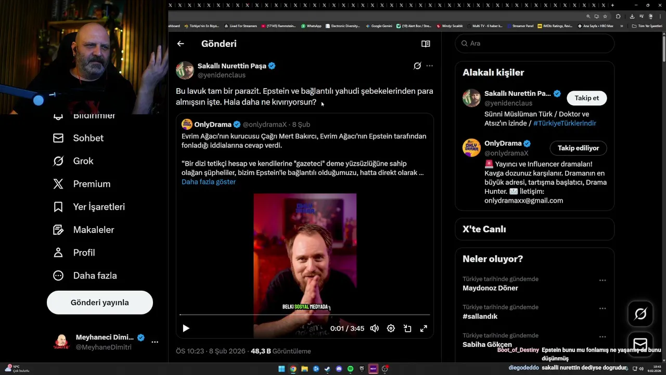
Task: Open Spotify from the taskbar
Action: coord(350,369)
